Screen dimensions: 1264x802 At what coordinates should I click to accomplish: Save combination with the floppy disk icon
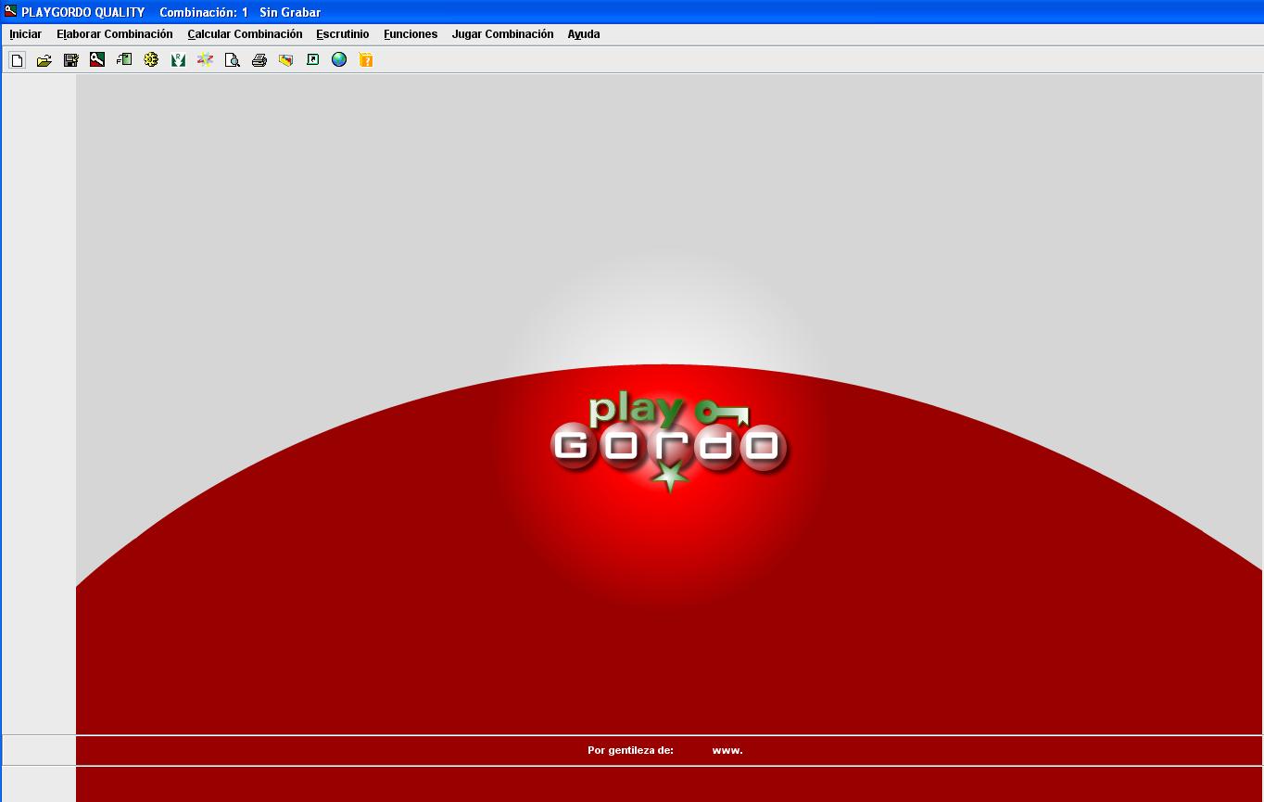coord(70,60)
